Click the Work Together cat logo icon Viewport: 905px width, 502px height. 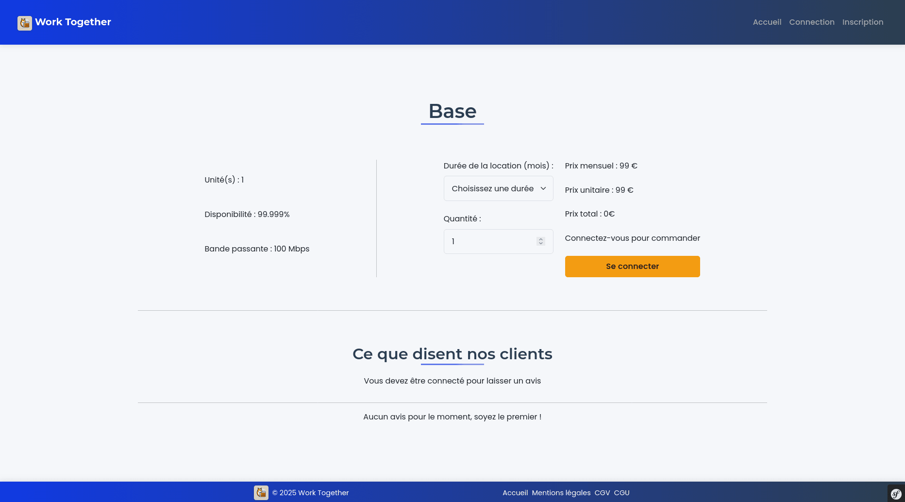(25, 23)
